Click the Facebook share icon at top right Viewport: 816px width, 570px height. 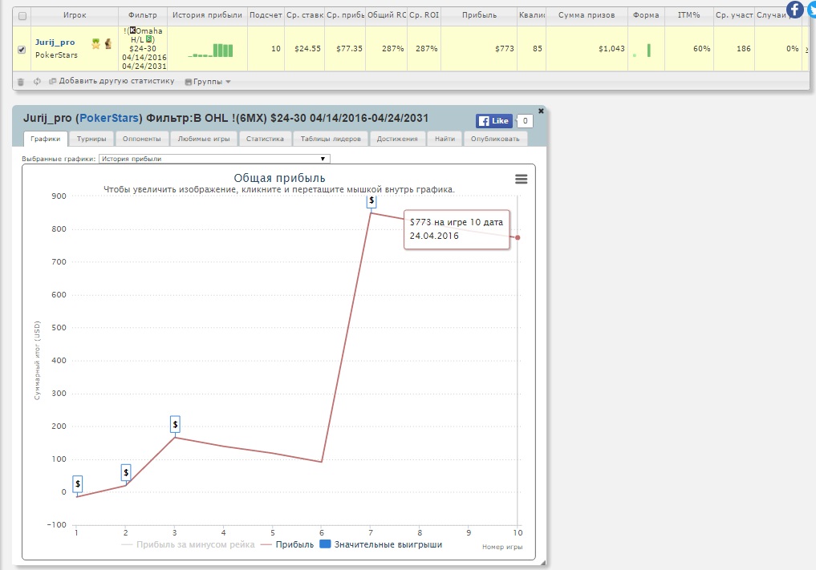pos(794,10)
